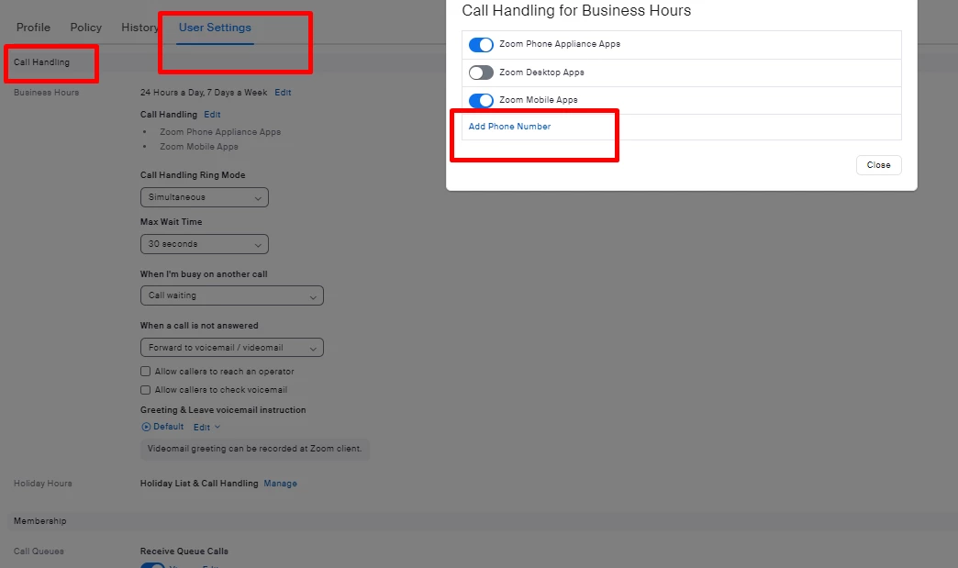Switch to the Profile tab

34,28
